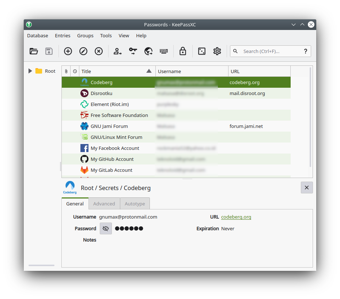Add a new entry with plus icon
Image resolution: width=340 pixels, height=299 pixels.
[x=68, y=52]
